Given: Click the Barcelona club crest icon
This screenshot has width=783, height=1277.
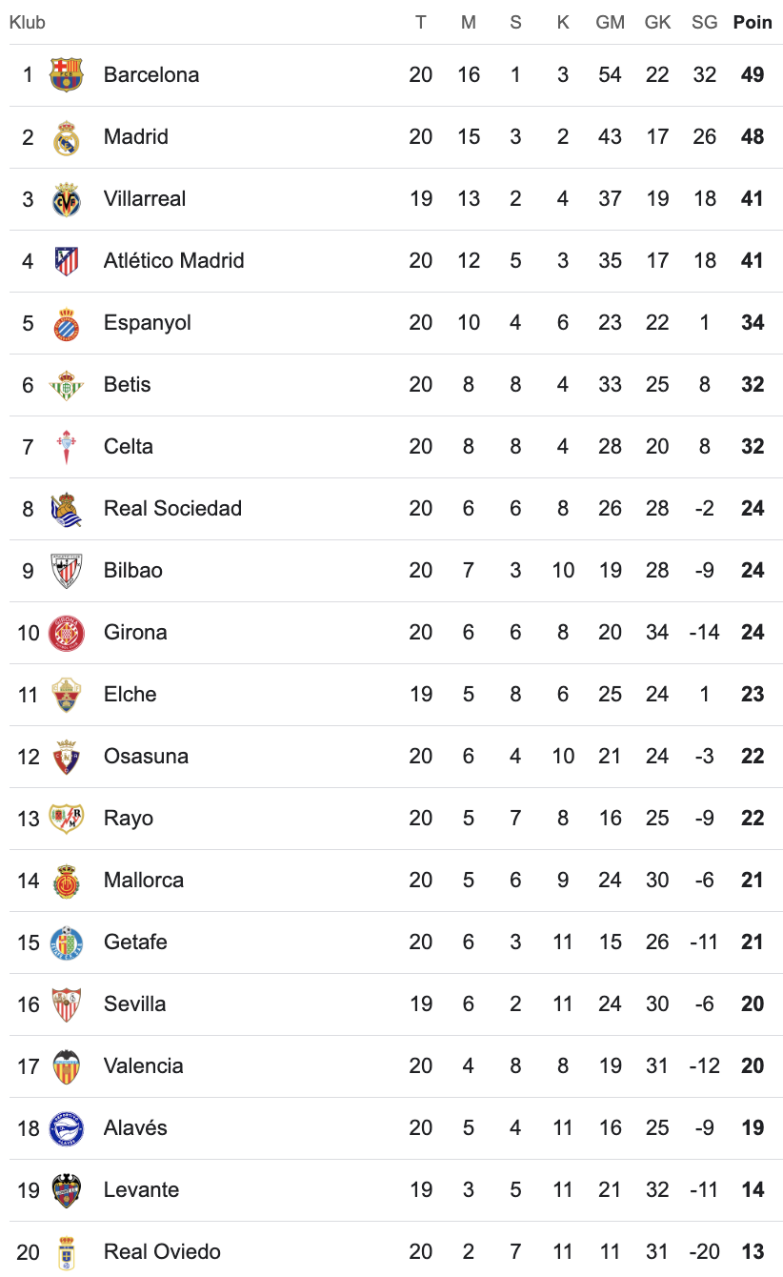Looking at the screenshot, I should [66, 74].
